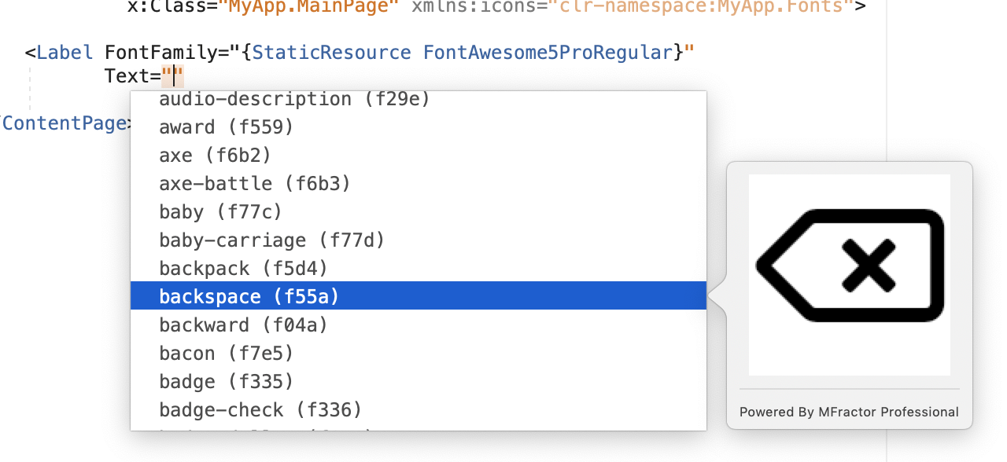Click the Label tag name
Image resolution: width=1007 pixels, height=462 pixels.
pos(65,53)
